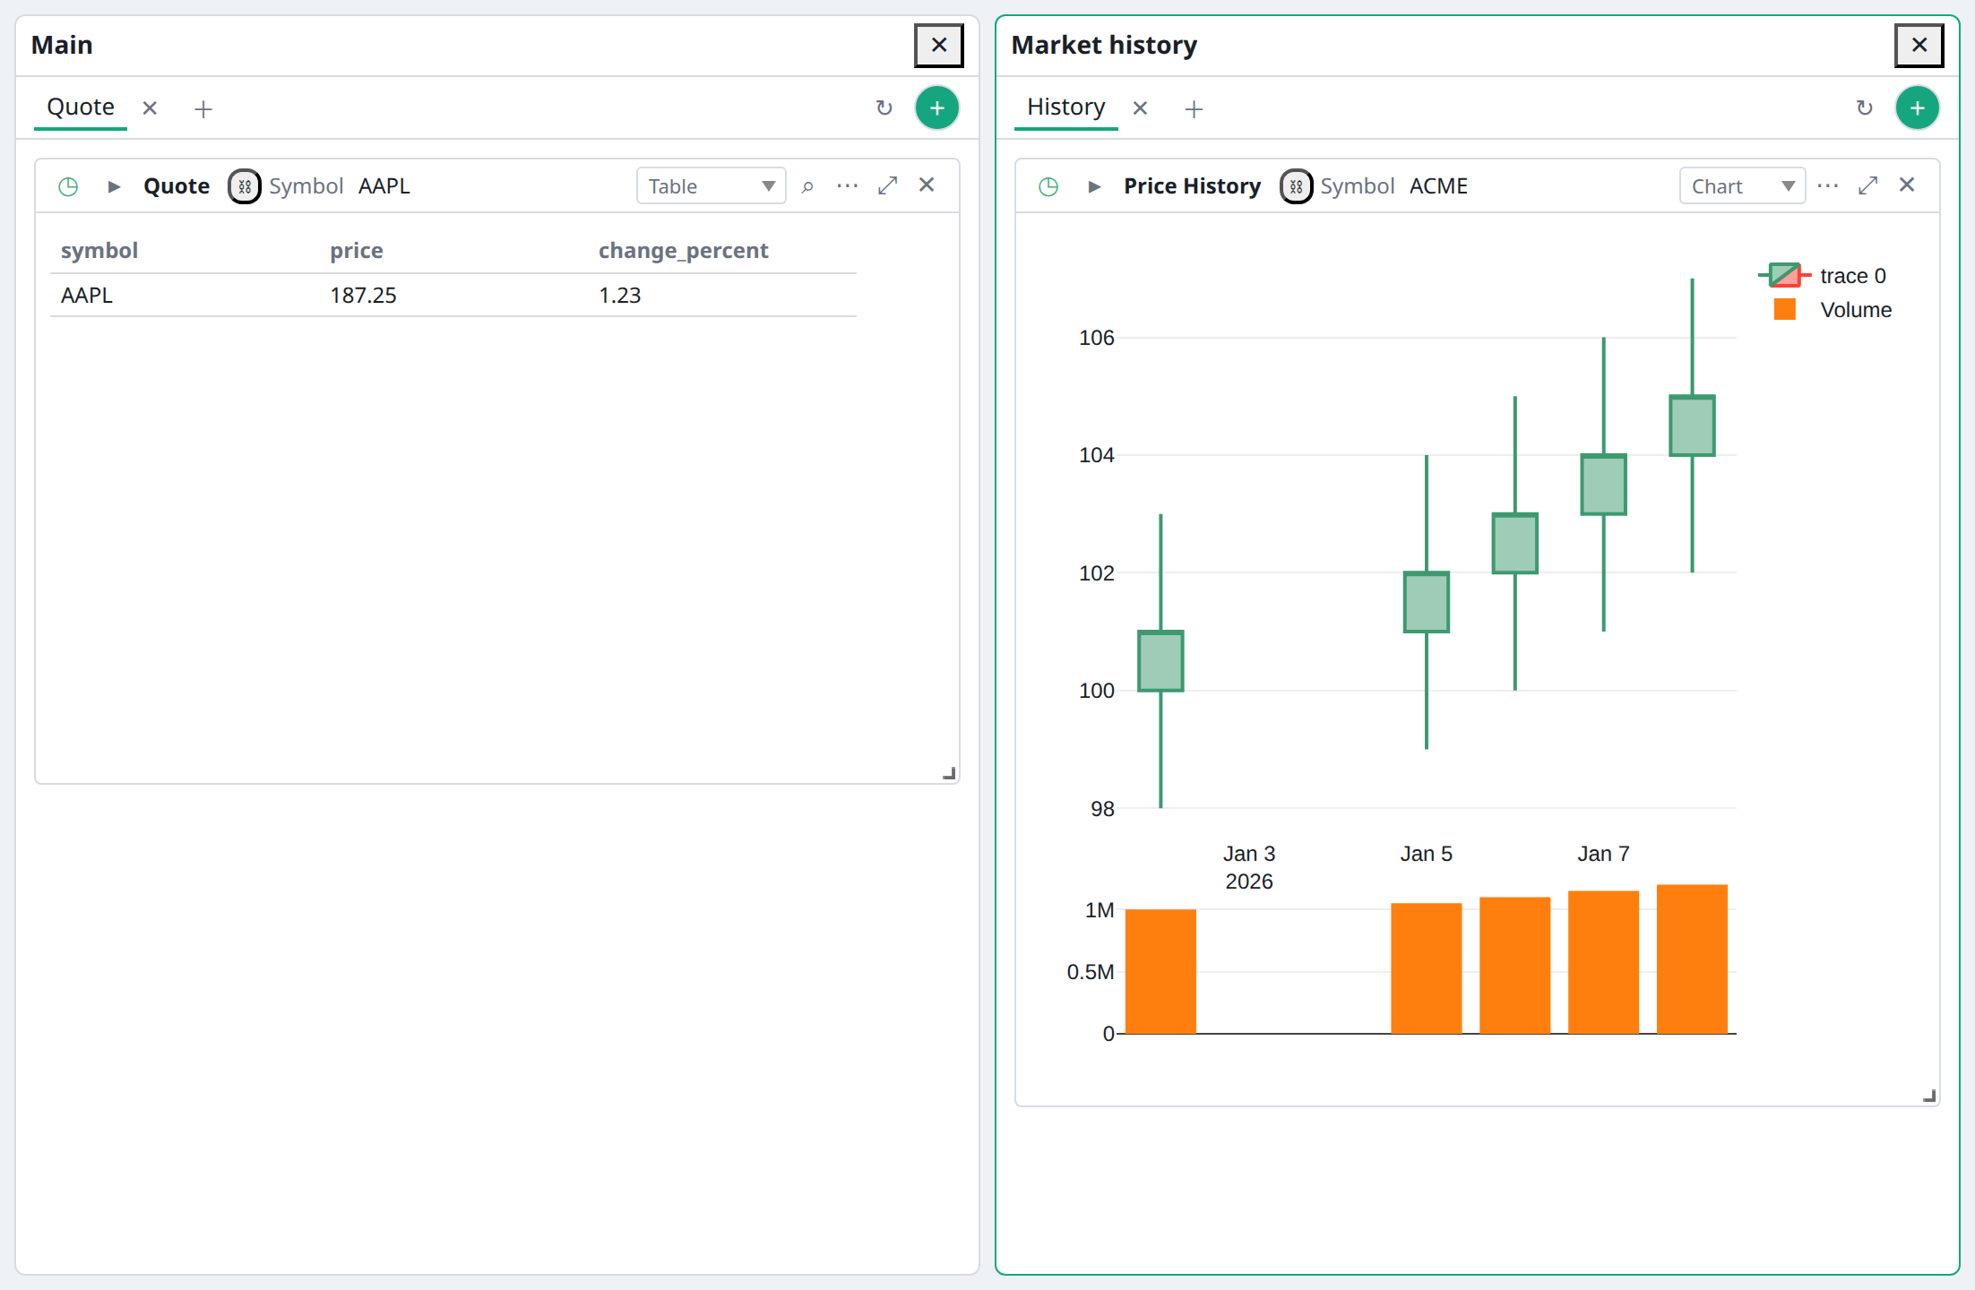Add a new tab in Main panel
The image size is (1975, 1290).
tap(203, 109)
